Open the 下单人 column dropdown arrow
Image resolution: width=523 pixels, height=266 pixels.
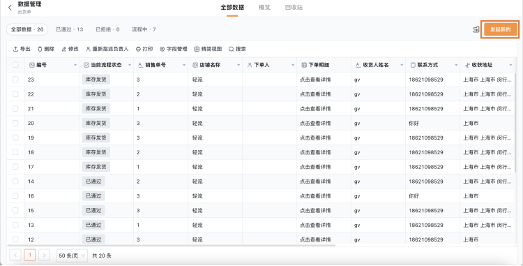pos(292,65)
